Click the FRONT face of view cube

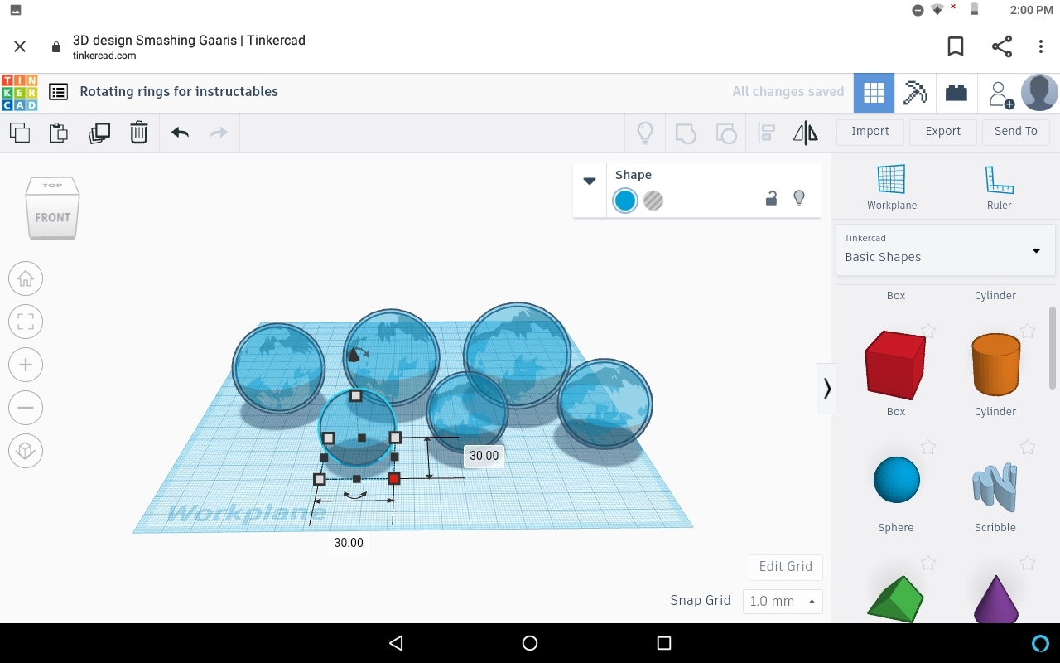click(52, 217)
